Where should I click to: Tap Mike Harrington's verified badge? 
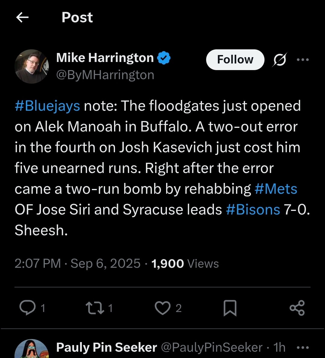pyautogui.click(x=164, y=58)
